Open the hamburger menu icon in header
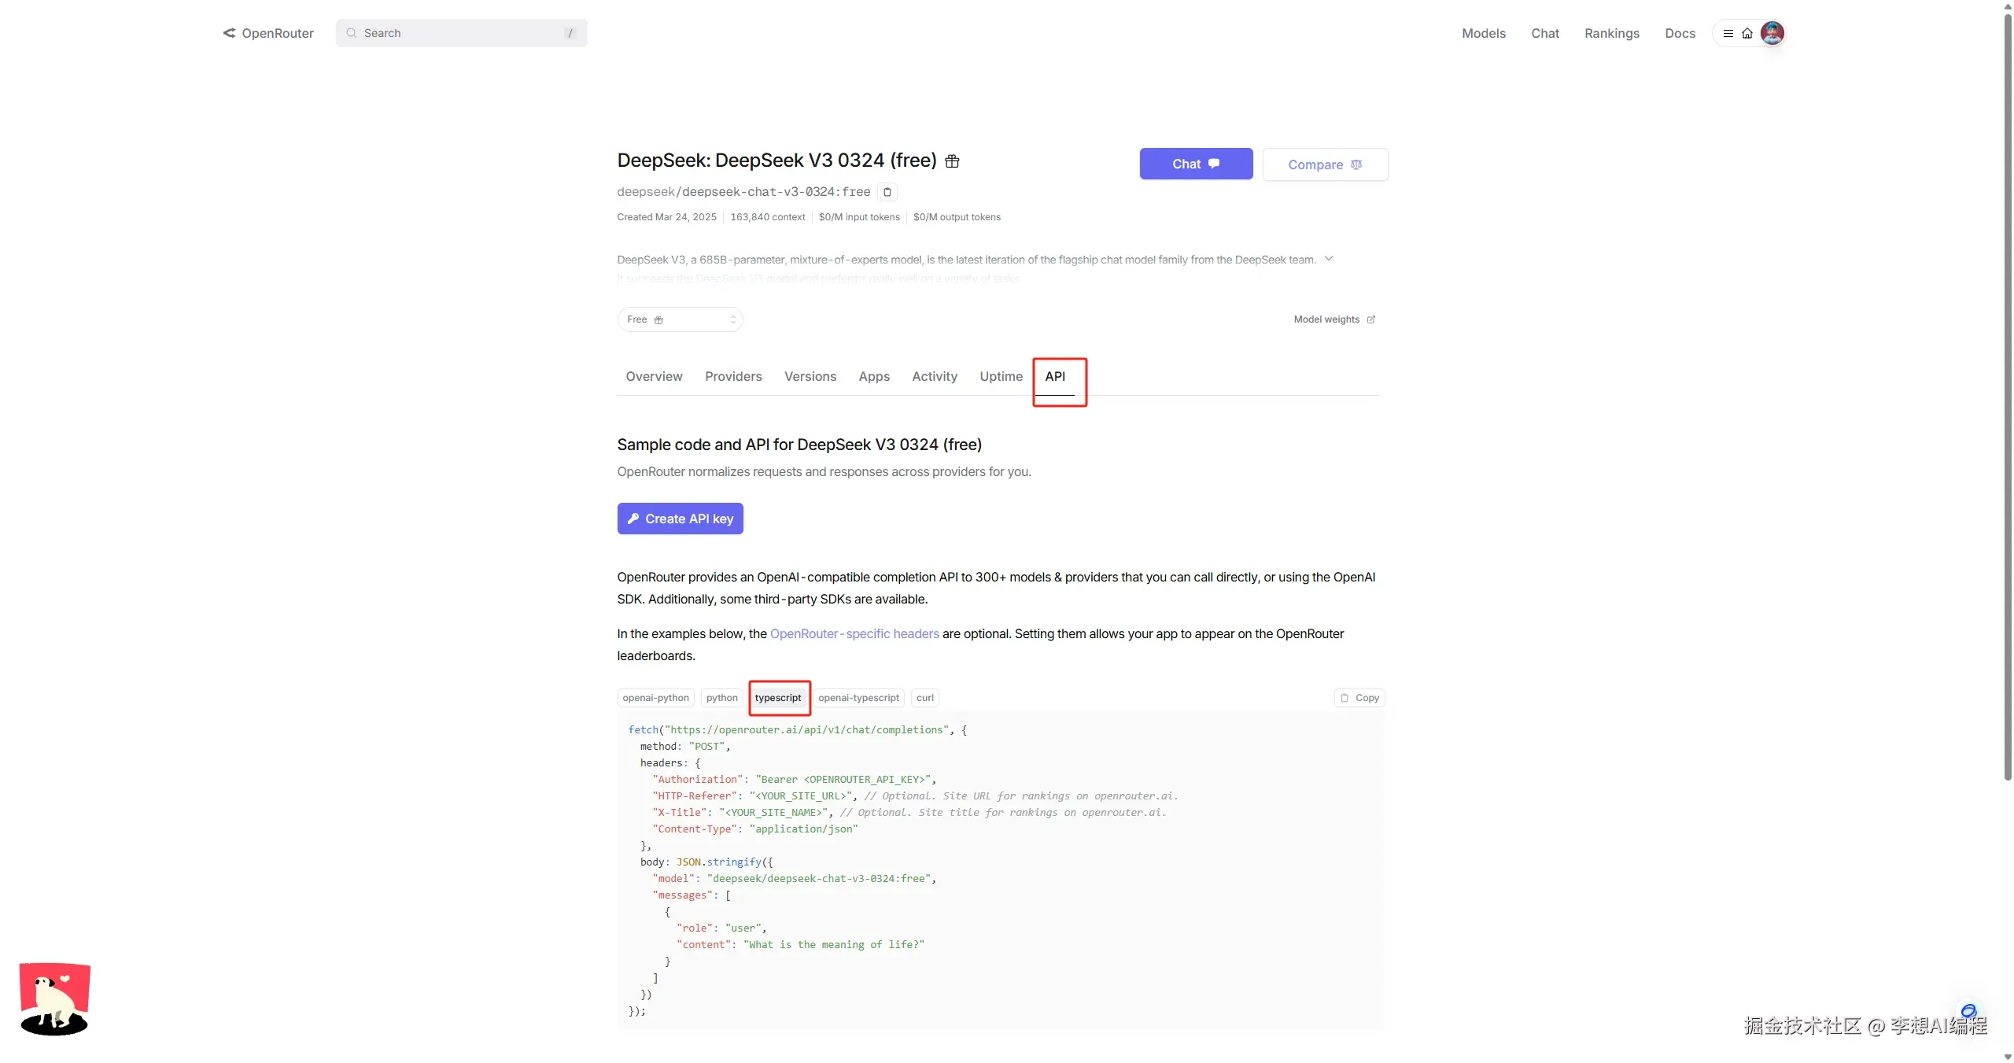Screen dimensions: 2014x1063 tap(1728, 33)
